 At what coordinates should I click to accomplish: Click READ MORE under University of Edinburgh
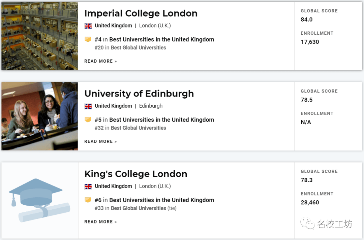click(100, 141)
